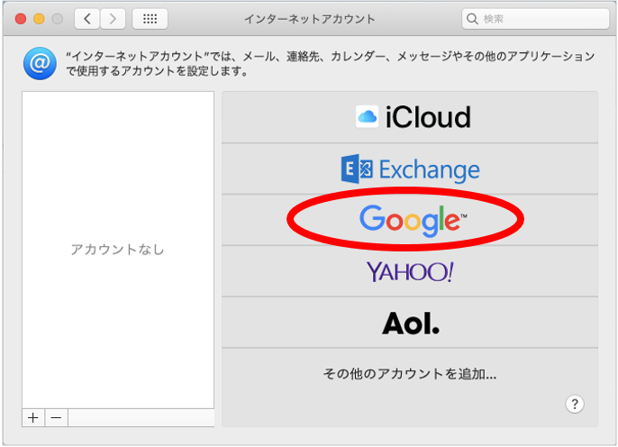This screenshot has height=447, width=618.
Task: Choose the Google account option
Action: pos(410,220)
